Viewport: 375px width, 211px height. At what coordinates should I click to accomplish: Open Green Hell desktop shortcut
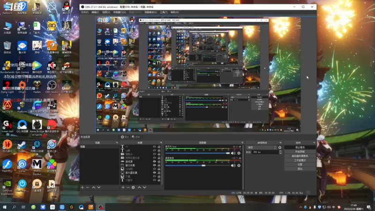click(7, 127)
